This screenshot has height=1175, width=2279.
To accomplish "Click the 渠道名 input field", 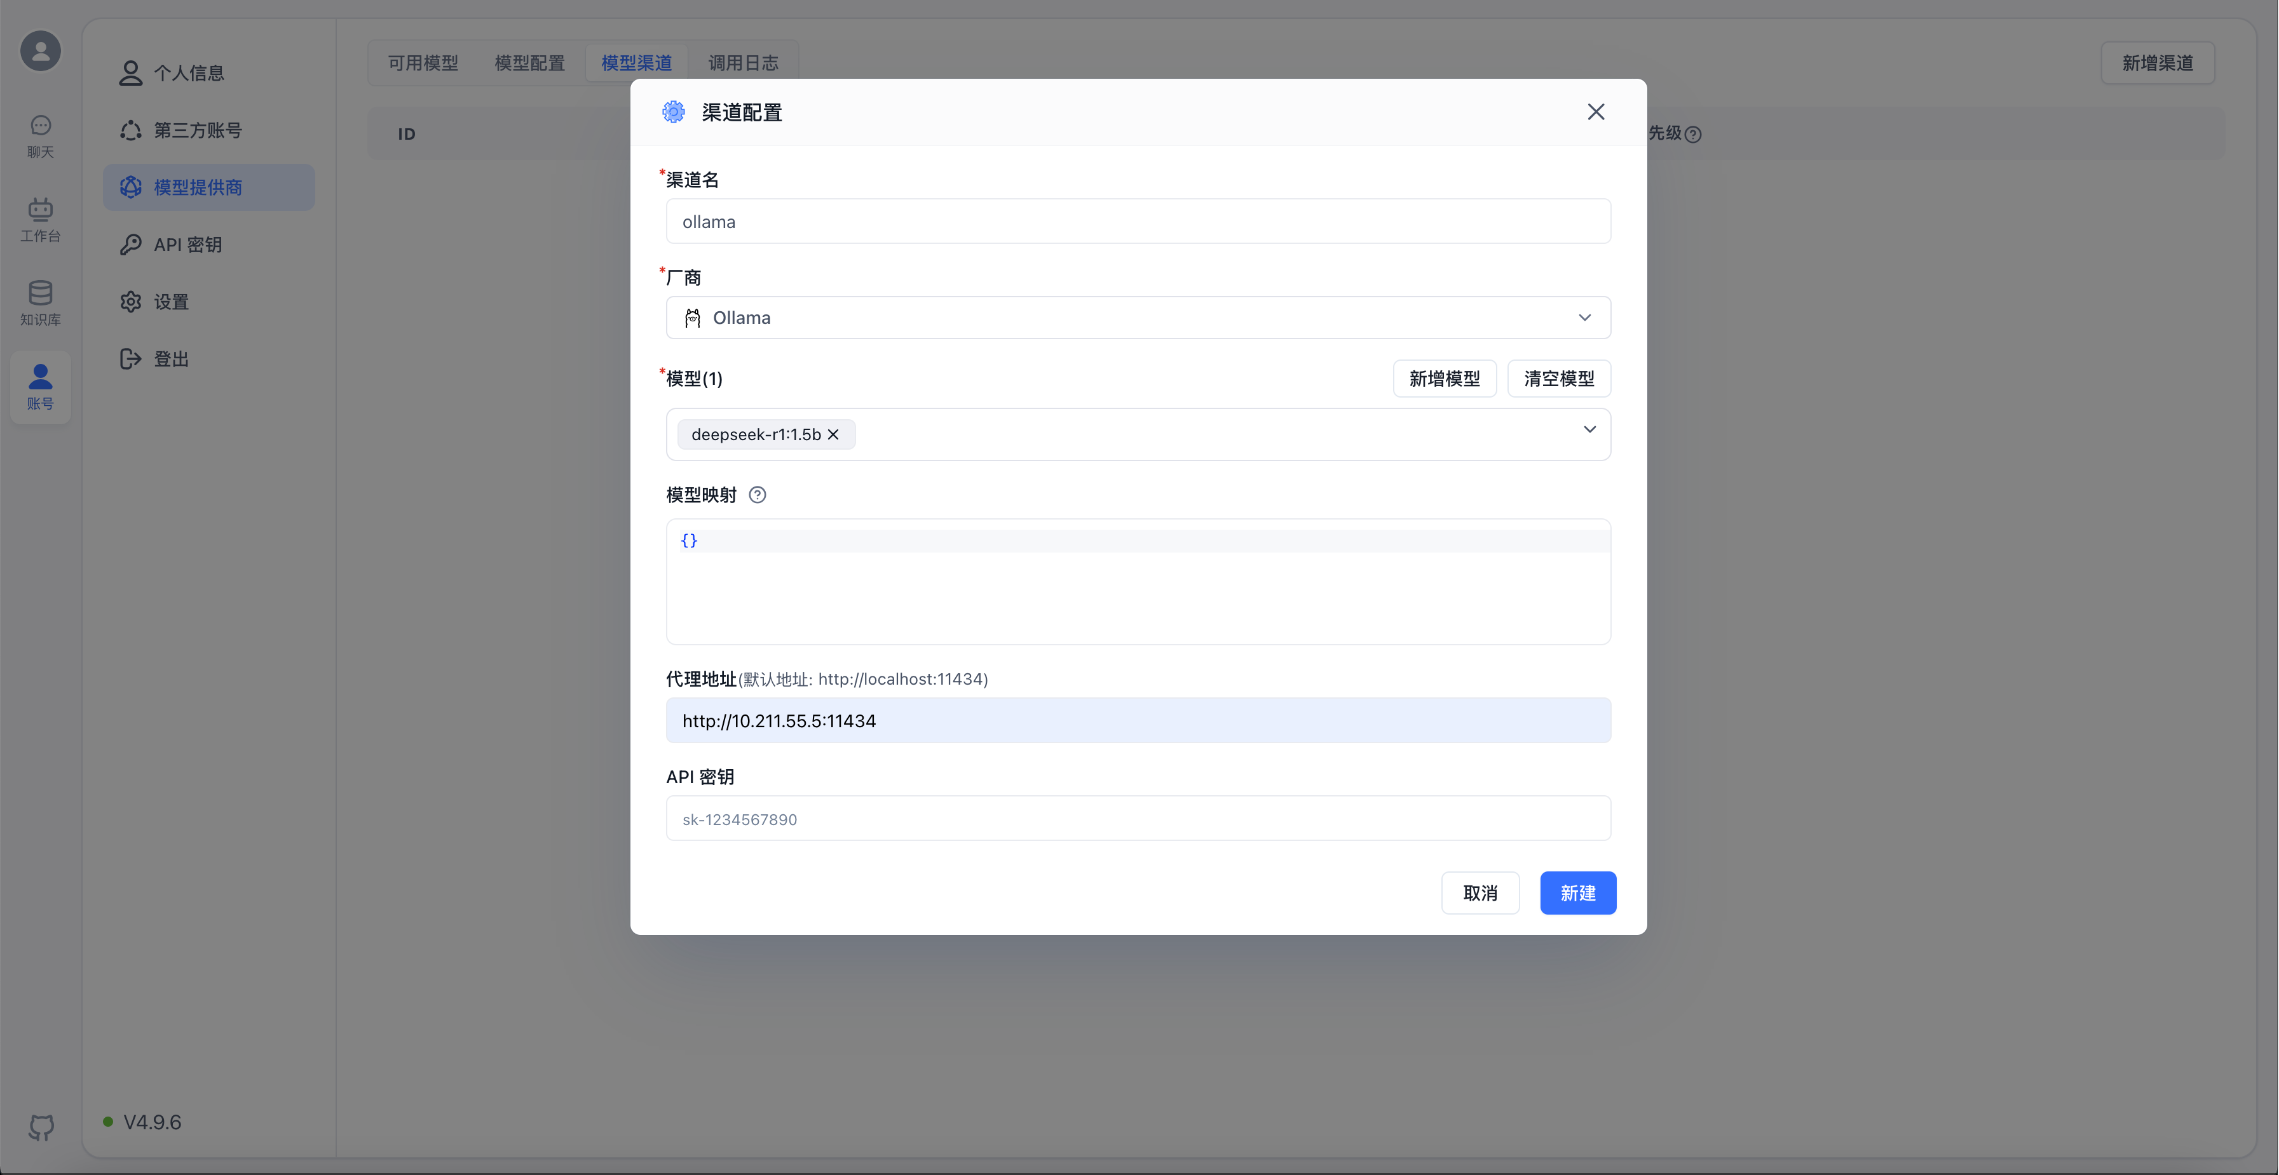I will (1138, 222).
